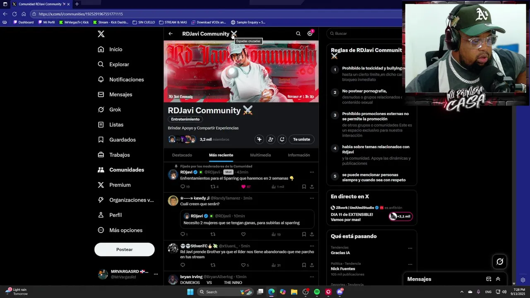
Task: Bookmark RDjavi's pinned Sparring post
Action: 304,187
